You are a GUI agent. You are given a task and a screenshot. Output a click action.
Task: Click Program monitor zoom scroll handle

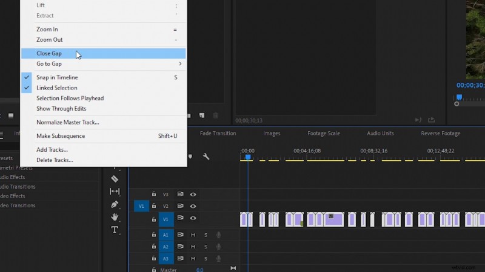coord(457,104)
